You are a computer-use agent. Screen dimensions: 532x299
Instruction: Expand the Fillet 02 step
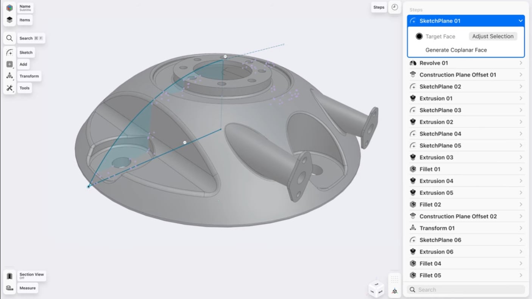pyautogui.click(x=521, y=205)
